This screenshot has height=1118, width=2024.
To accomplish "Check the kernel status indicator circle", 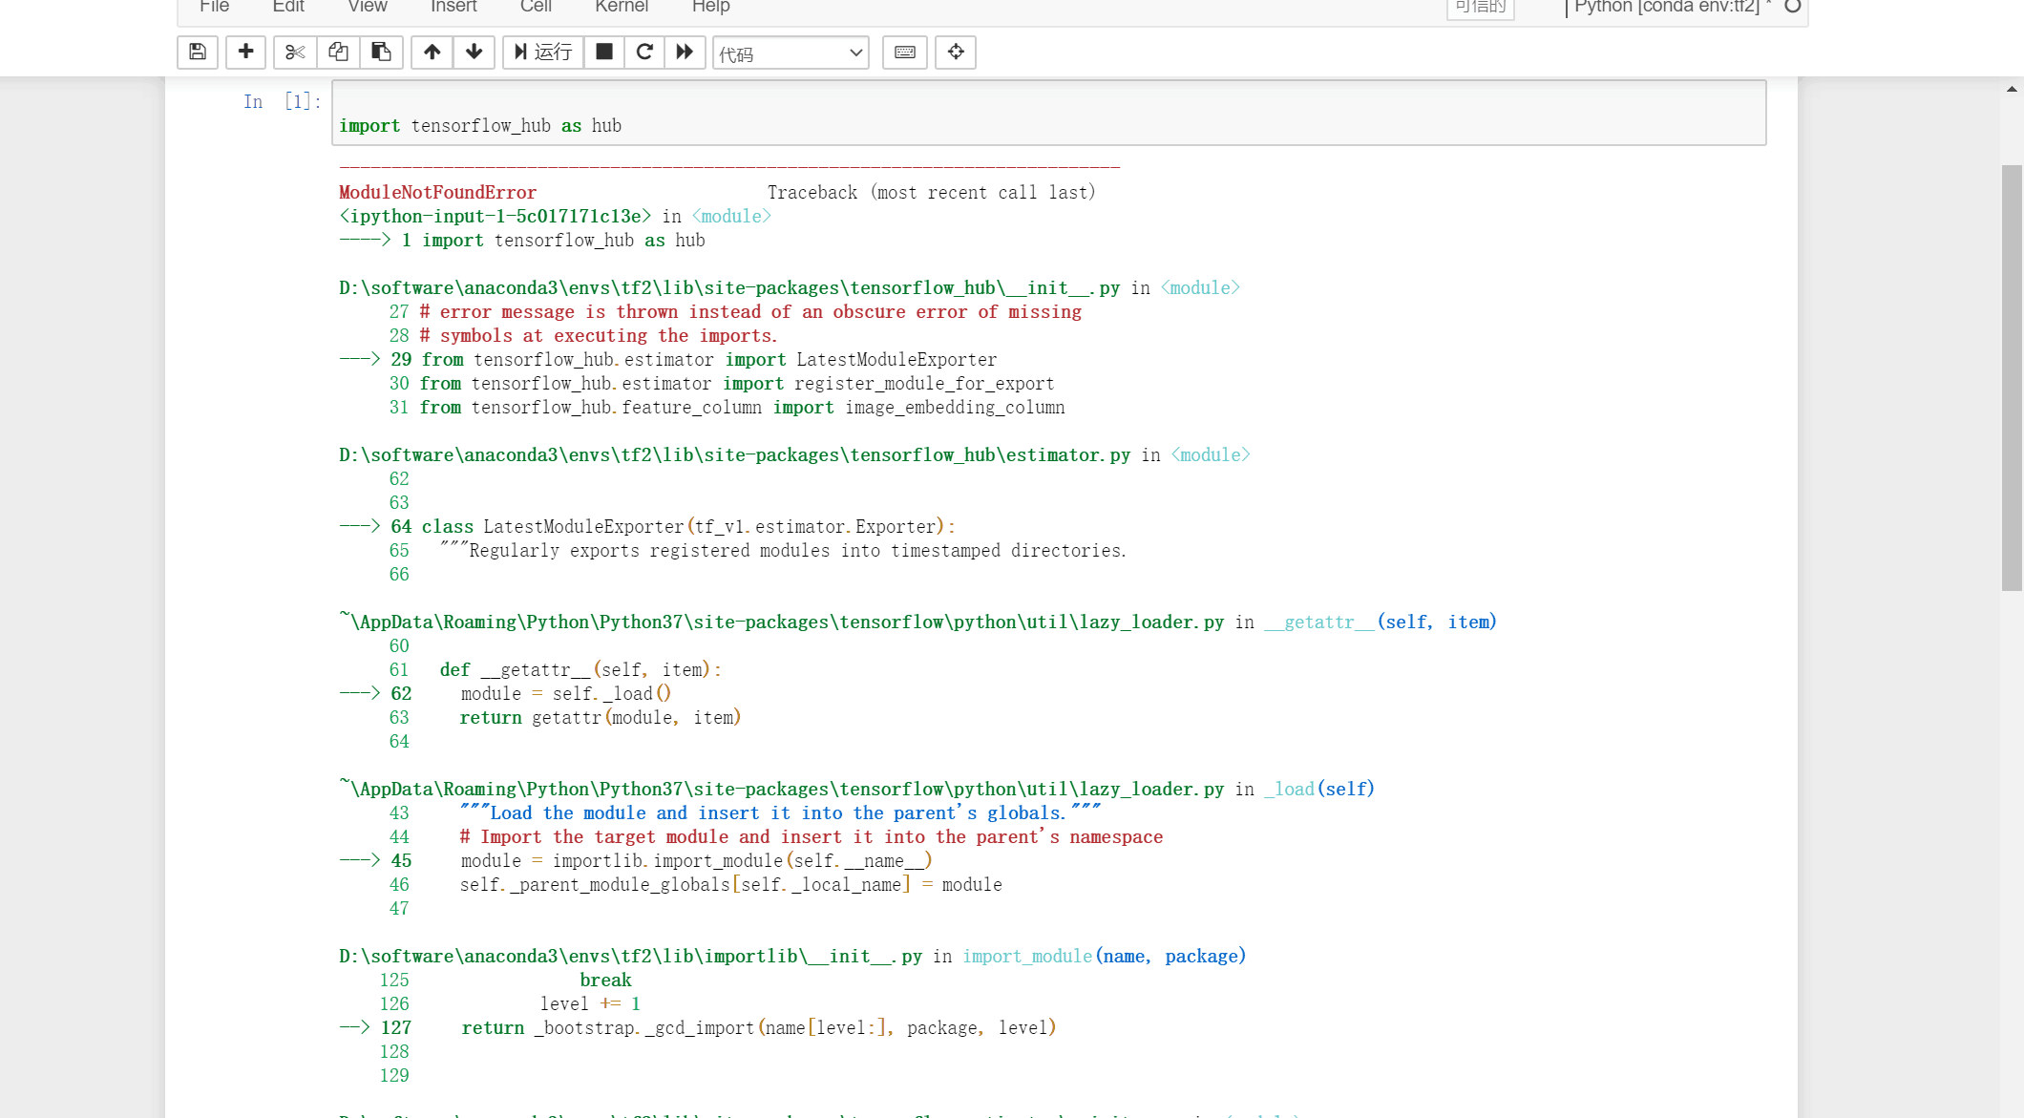I will (1794, 7).
